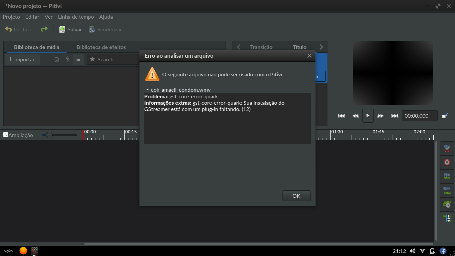Click the split clip scissors icon

(447, 148)
